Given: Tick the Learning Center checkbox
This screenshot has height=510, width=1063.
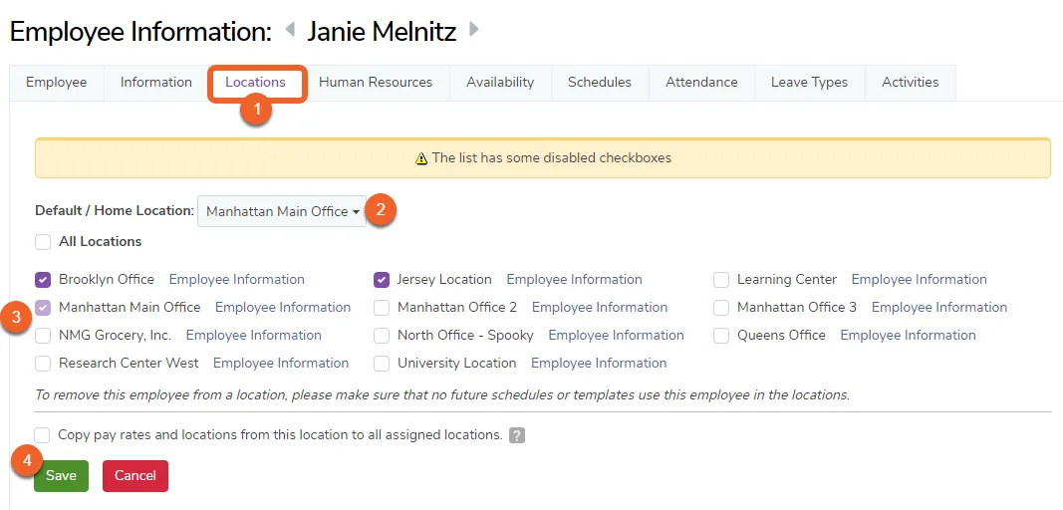Looking at the screenshot, I should click(721, 280).
